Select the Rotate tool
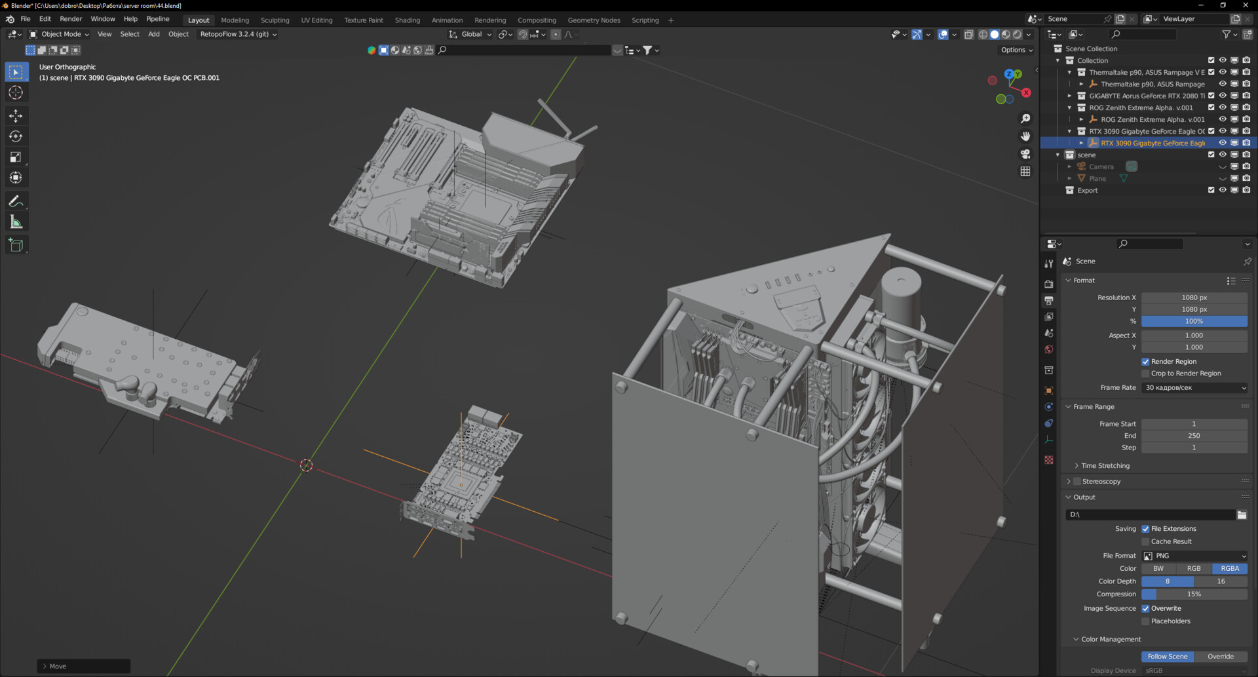1258x677 pixels. tap(16, 136)
